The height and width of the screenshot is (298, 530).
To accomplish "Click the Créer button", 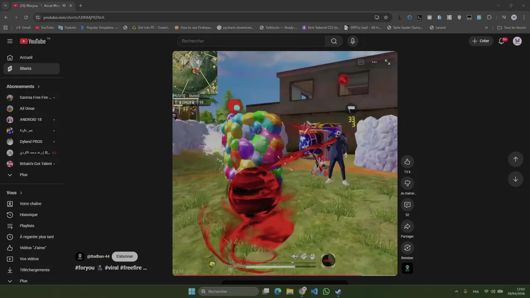I will tap(481, 41).
